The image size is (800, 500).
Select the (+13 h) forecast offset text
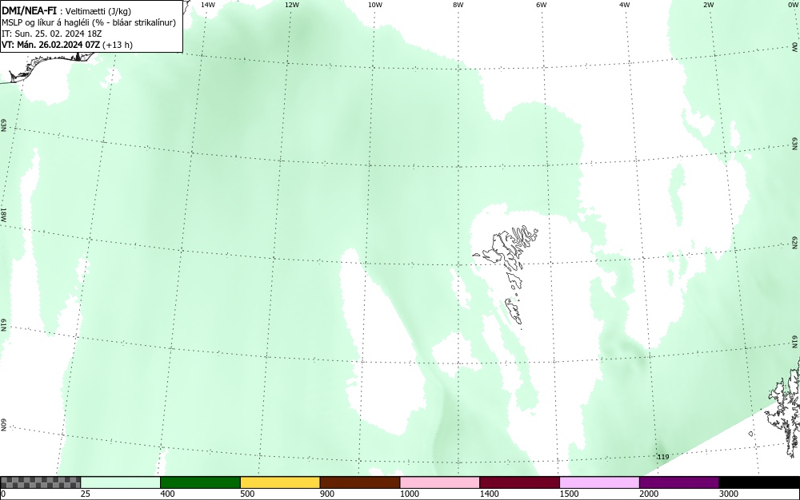pos(118,45)
